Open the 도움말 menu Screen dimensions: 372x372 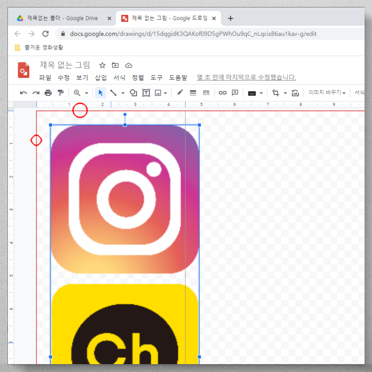point(178,77)
